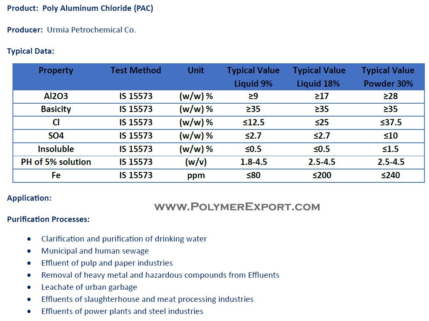This screenshot has height=321, width=429.
Task: Select the Property column header
Action: tap(56, 70)
